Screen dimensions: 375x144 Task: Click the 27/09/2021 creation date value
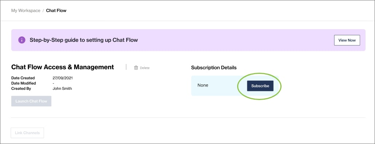click(x=63, y=78)
